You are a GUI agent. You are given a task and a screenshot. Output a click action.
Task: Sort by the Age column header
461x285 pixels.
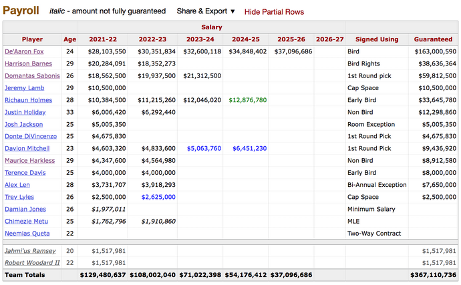click(69, 39)
